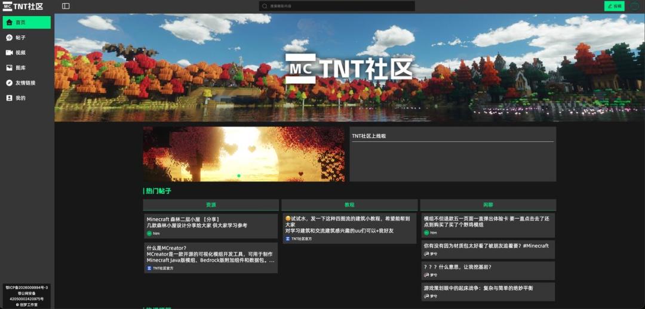645x309 pixels.
Task: Click TNT社区官方 avatar under the MCreator post
Action: pyautogui.click(x=149, y=268)
